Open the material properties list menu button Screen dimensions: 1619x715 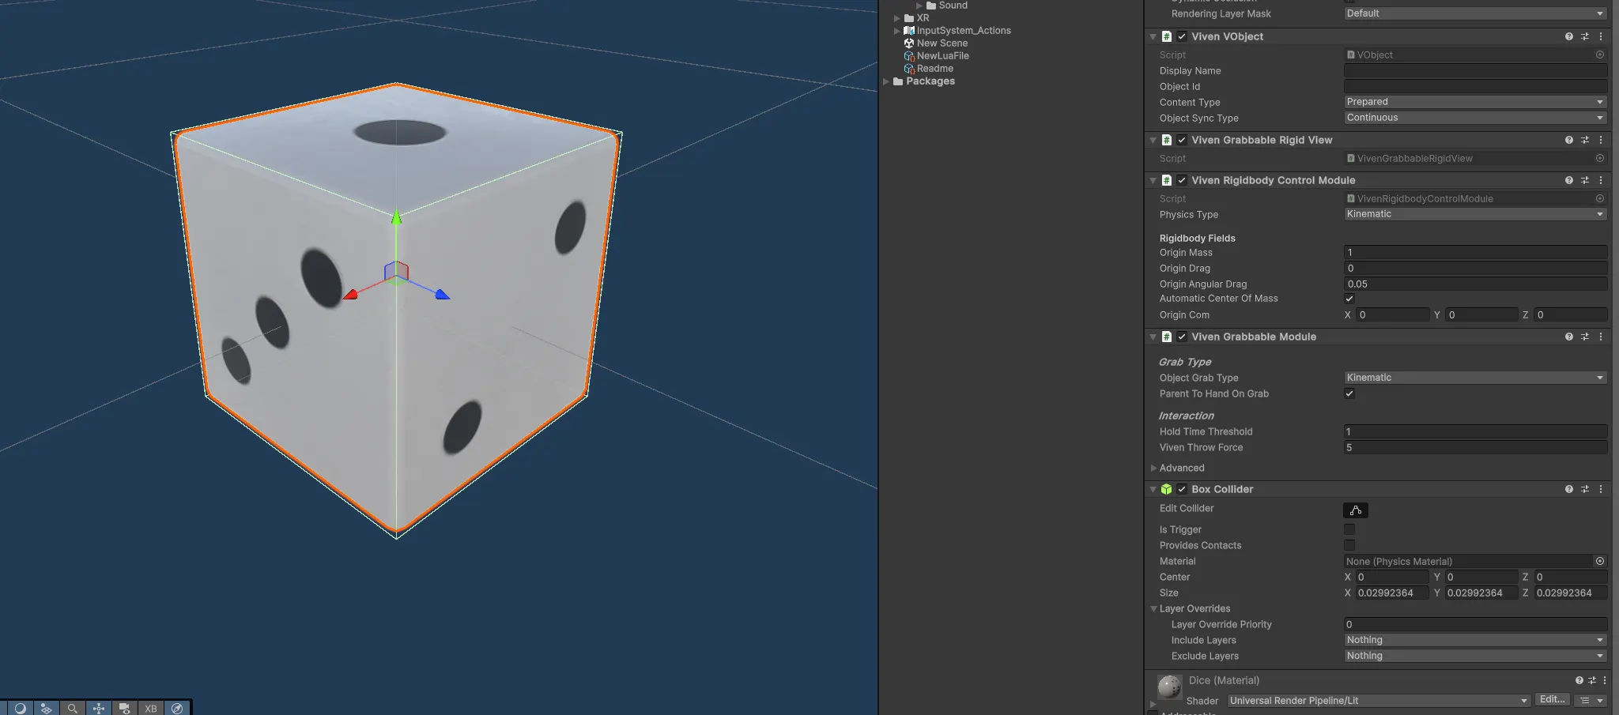1590,701
